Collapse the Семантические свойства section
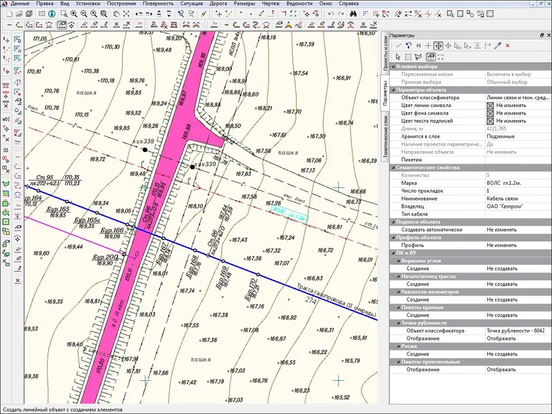Image resolution: width=552 pixels, height=414 pixels. [x=393, y=168]
